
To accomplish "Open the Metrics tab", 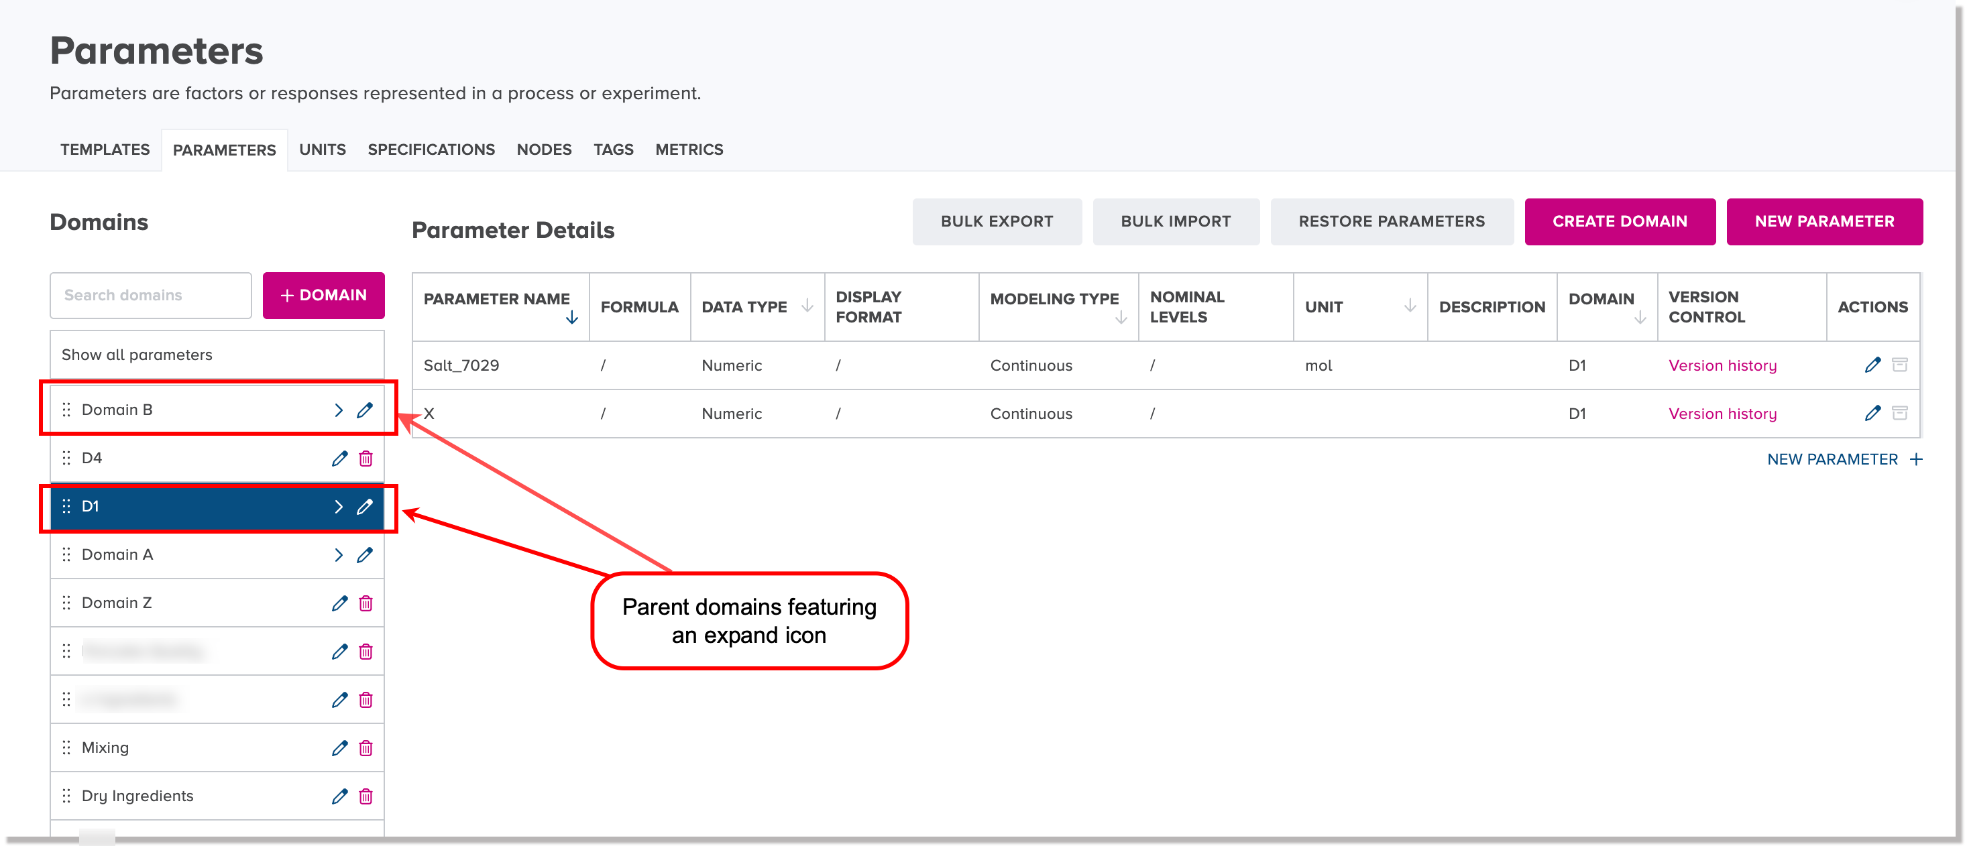I will coord(689,149).
